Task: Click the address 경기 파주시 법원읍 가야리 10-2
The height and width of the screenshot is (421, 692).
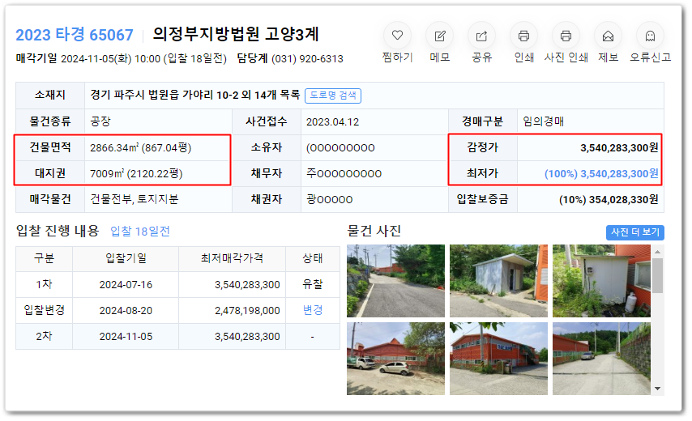Action: [x=164, y=95]
